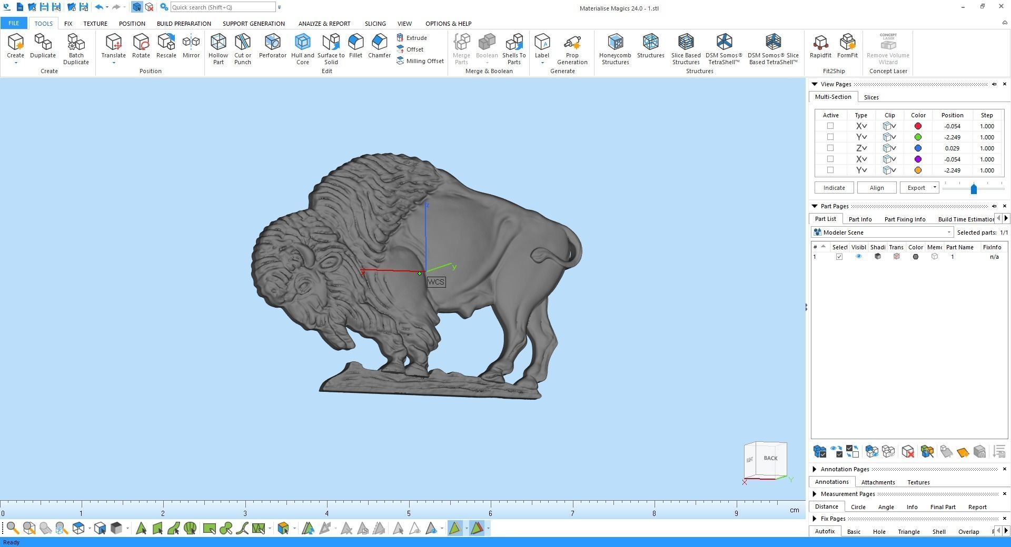1011x547 pixels.
Task: Open the Mirror tool
Action: [191, 47]
